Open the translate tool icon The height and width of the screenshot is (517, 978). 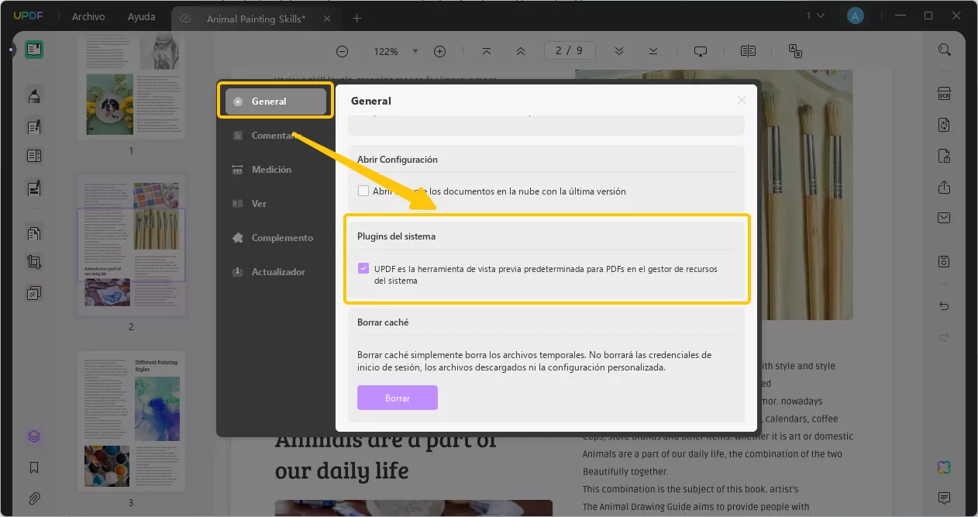click(795, 51)
